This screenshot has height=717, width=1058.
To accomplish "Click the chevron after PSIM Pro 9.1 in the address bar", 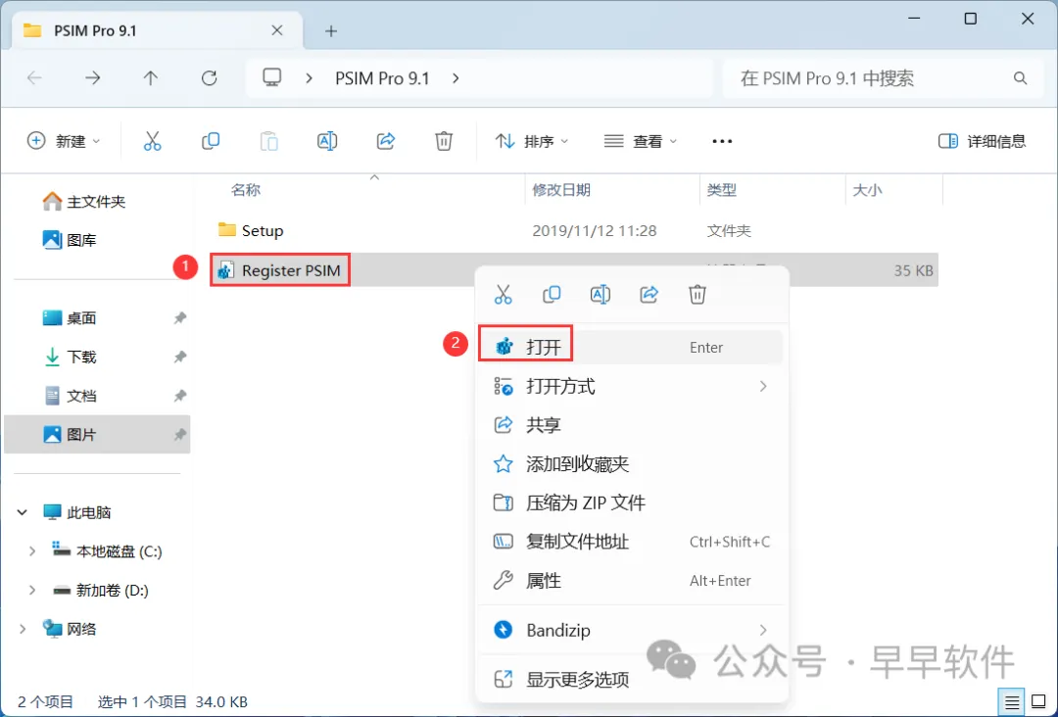I will pos(457,78).
